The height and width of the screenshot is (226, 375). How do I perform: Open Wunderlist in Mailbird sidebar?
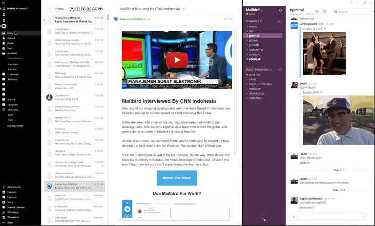pos(13,217)
